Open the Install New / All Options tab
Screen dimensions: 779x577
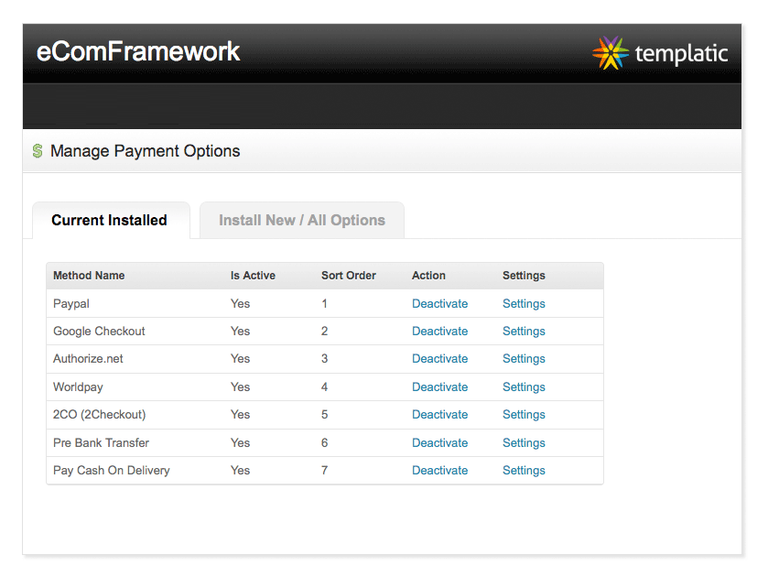[301, 221]
